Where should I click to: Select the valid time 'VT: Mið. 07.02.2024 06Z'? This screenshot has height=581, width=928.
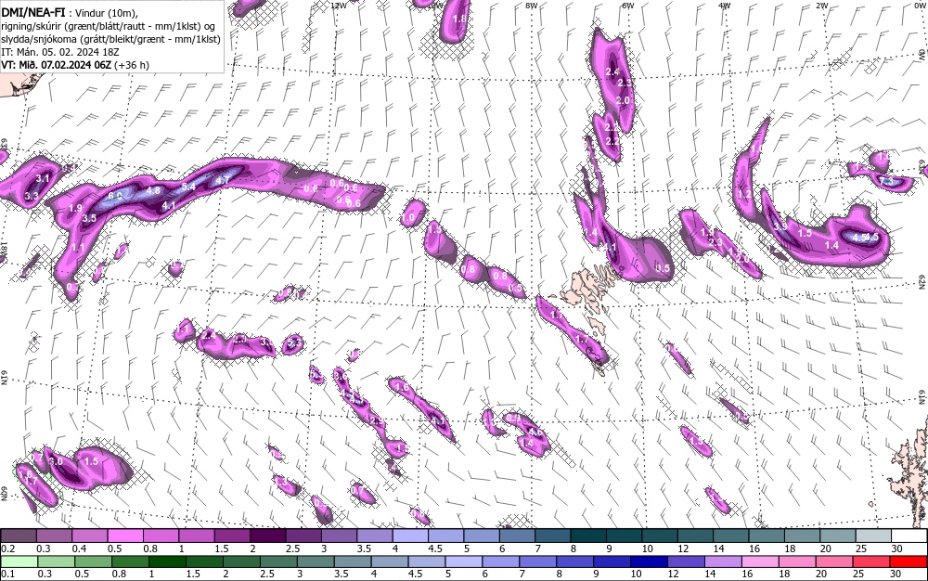[x=57, y=64]
